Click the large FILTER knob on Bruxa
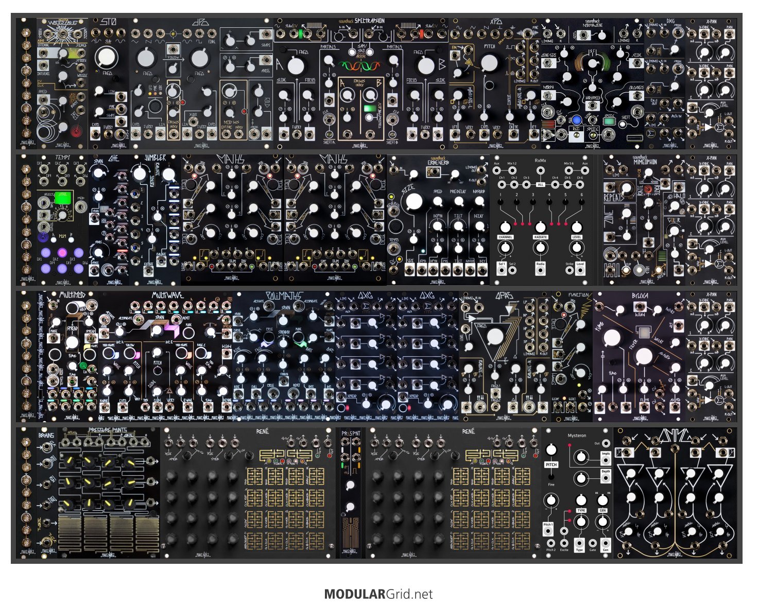Viewport: 758px width, 605px height. pos(644,356)
